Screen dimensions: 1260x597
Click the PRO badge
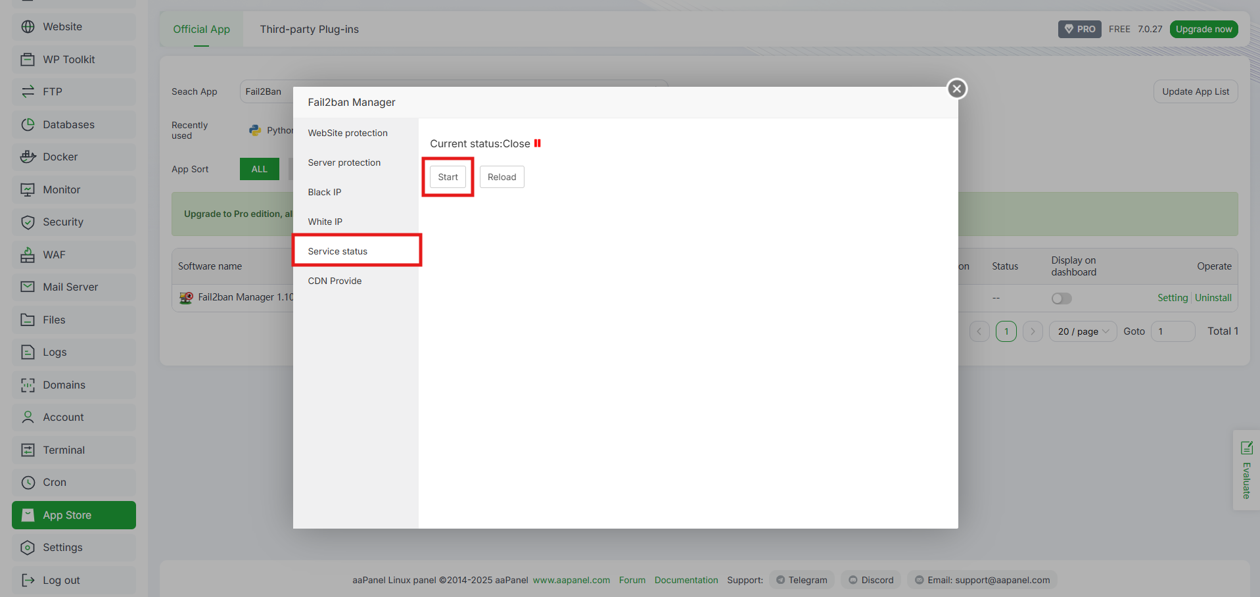coord(1080,29)
